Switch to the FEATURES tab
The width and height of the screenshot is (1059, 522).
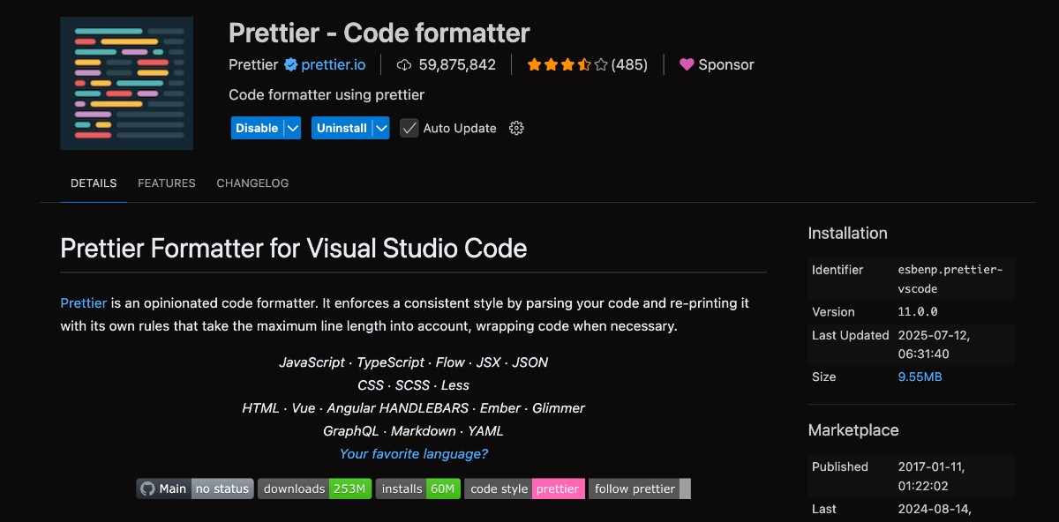coord(166,183)
